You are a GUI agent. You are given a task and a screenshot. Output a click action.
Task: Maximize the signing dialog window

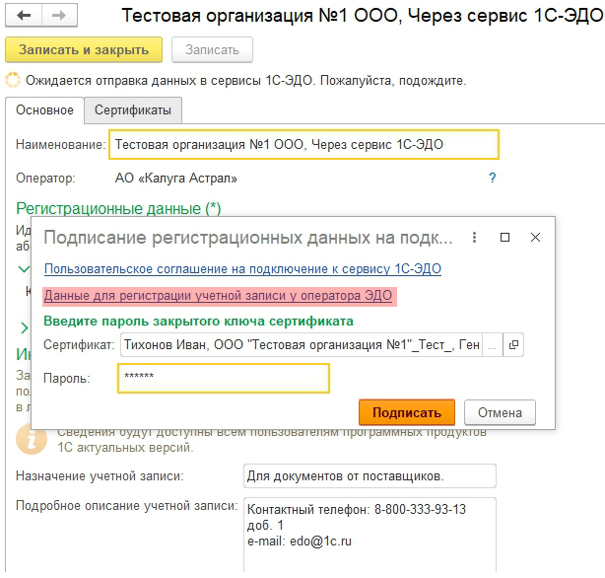tap(504, 238)
